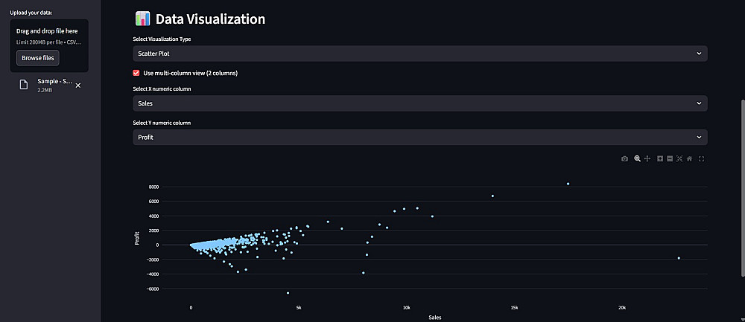
Task: Click the uploaded file document icon
Action: point(24,85)
